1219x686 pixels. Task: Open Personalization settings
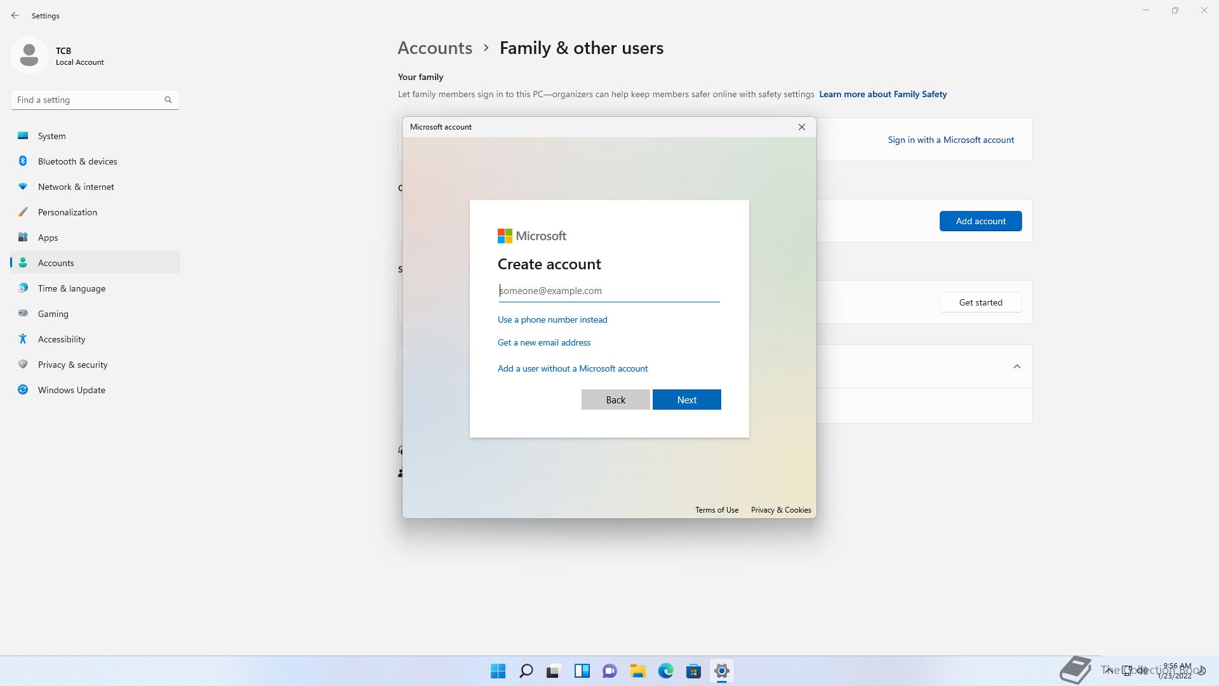pos(95,212)
